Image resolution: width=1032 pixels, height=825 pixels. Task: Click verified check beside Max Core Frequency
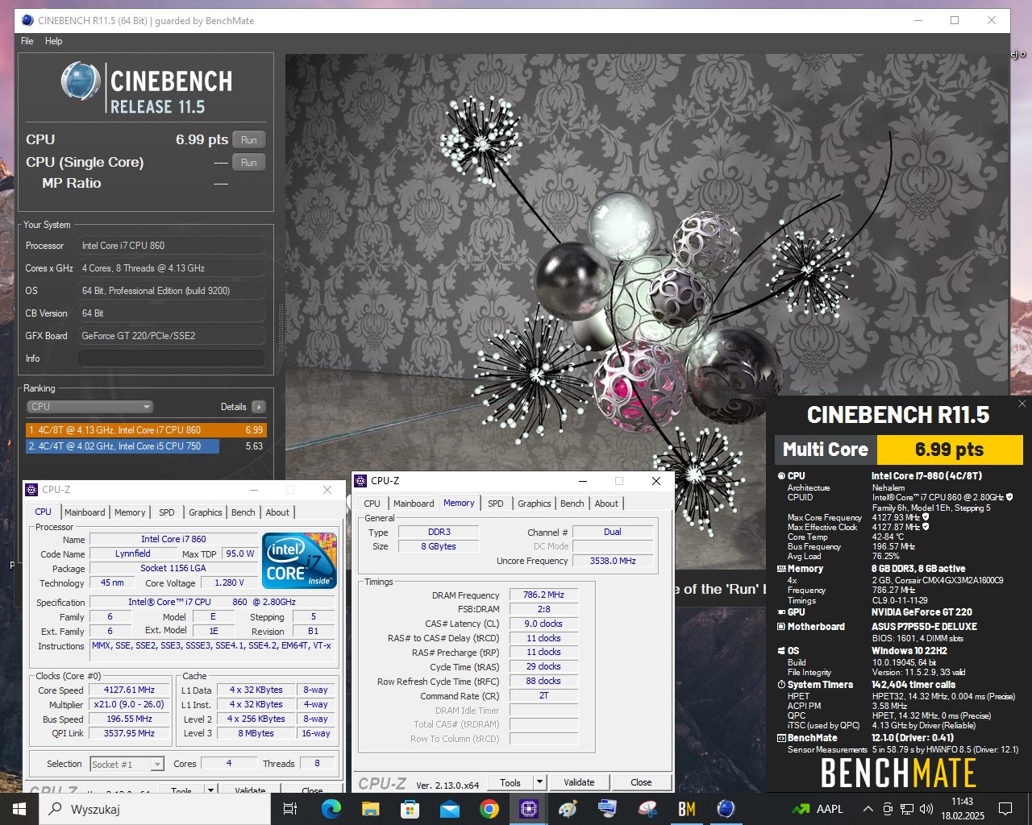point(925,517)
